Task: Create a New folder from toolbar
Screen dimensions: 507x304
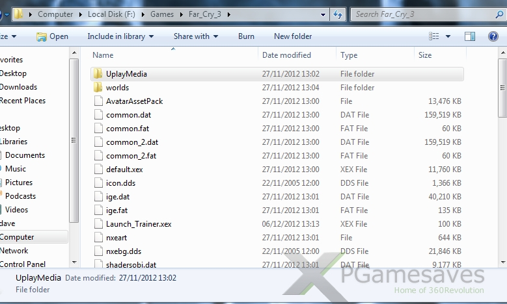Action: [x=293, y=36]
